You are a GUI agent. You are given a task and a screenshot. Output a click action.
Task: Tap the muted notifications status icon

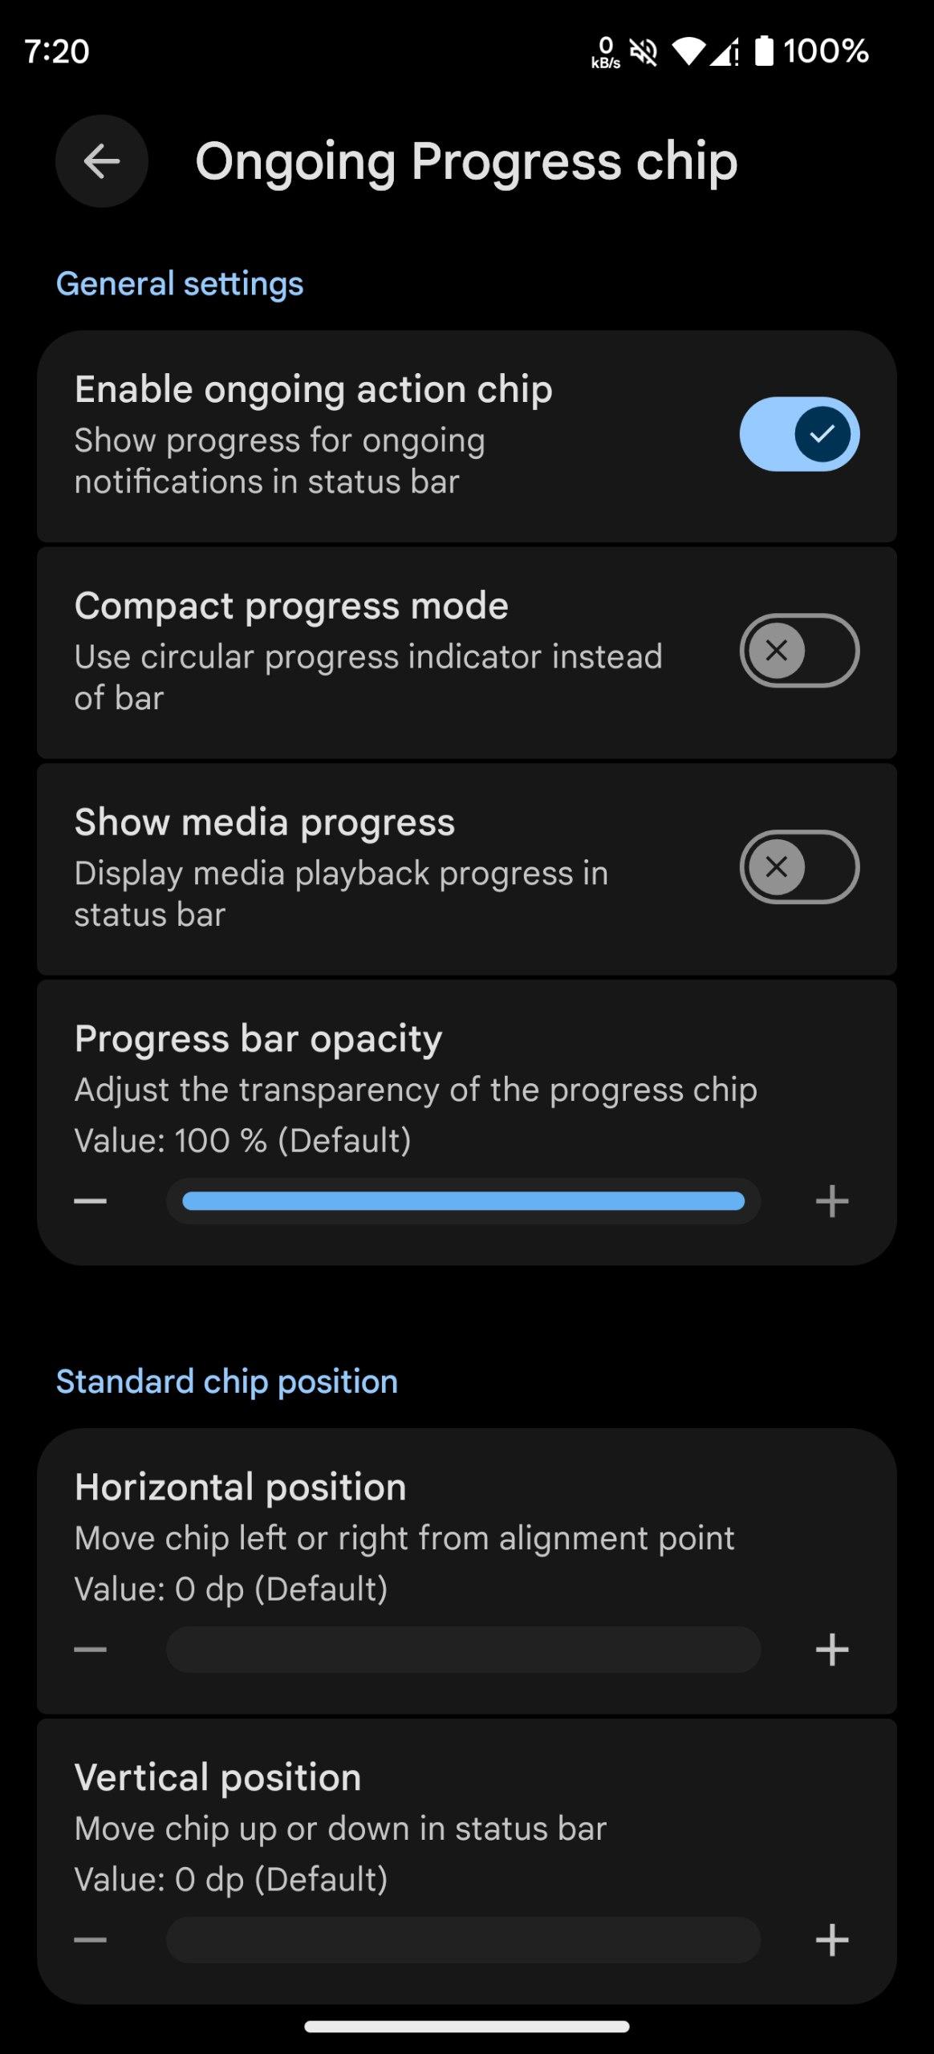(x=644, y=52)
